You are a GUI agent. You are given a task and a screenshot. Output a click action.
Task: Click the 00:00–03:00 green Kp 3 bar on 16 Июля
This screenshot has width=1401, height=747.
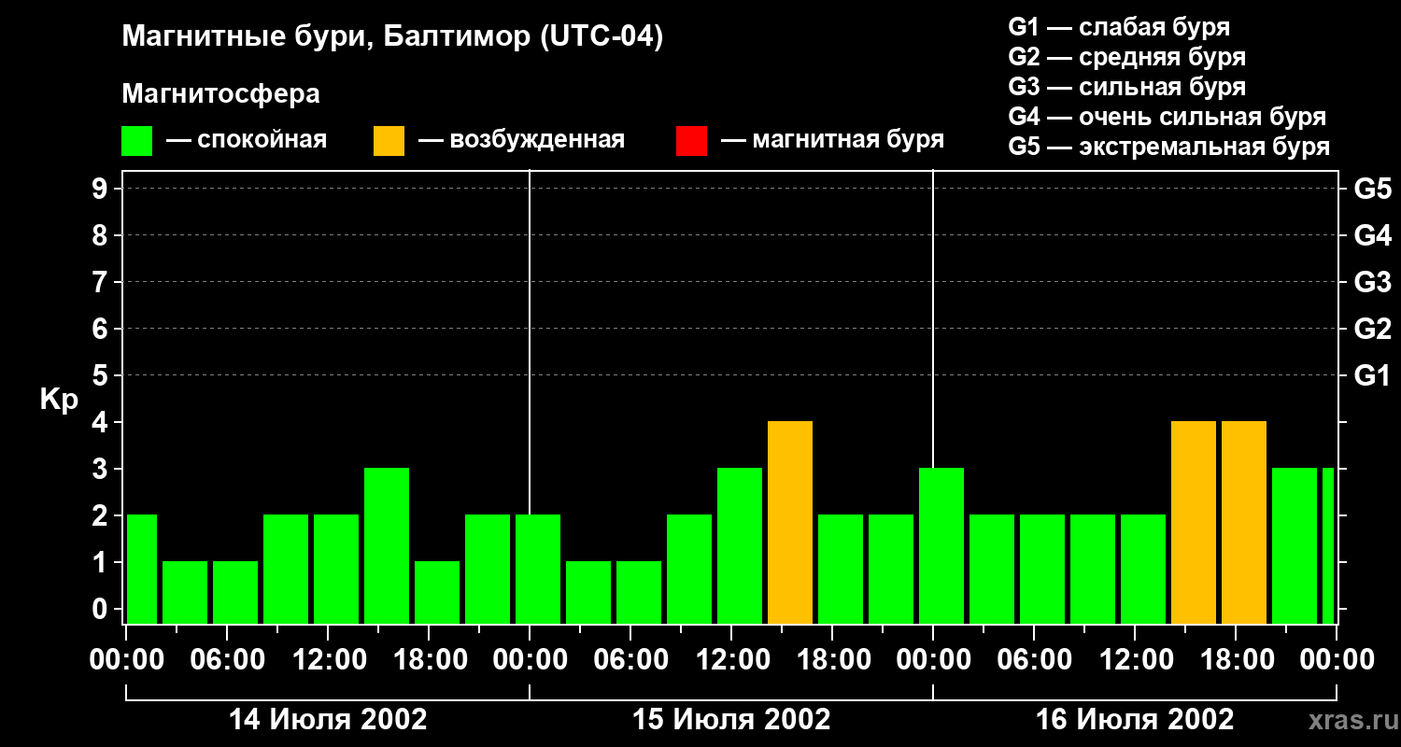[x=941, y=546]
